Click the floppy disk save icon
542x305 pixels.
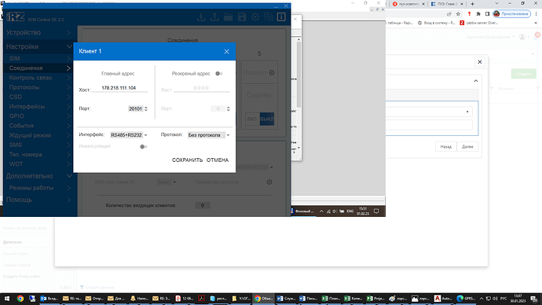pos(242,17)
